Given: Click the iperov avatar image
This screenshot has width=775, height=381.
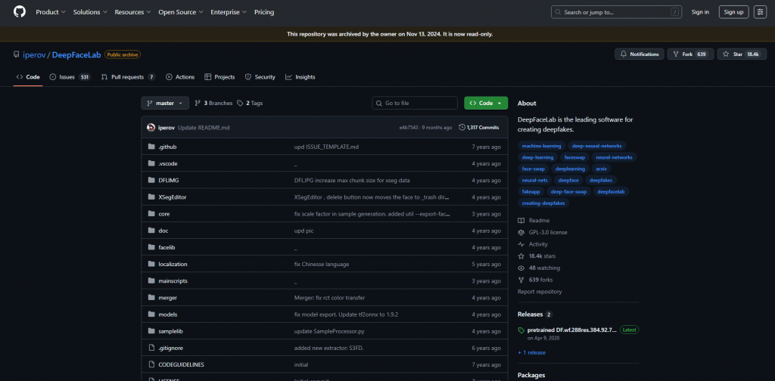Looking at the screenshot, I should click(x=151, y=127).
